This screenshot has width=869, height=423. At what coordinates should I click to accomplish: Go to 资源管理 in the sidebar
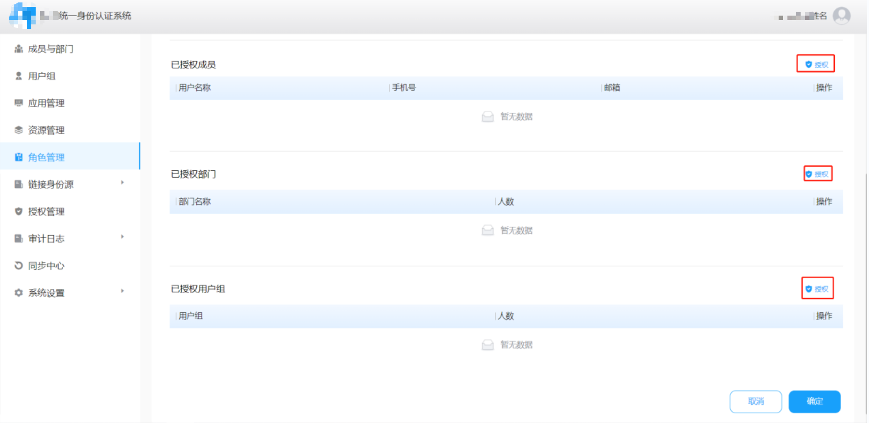[x=70, y=130]
